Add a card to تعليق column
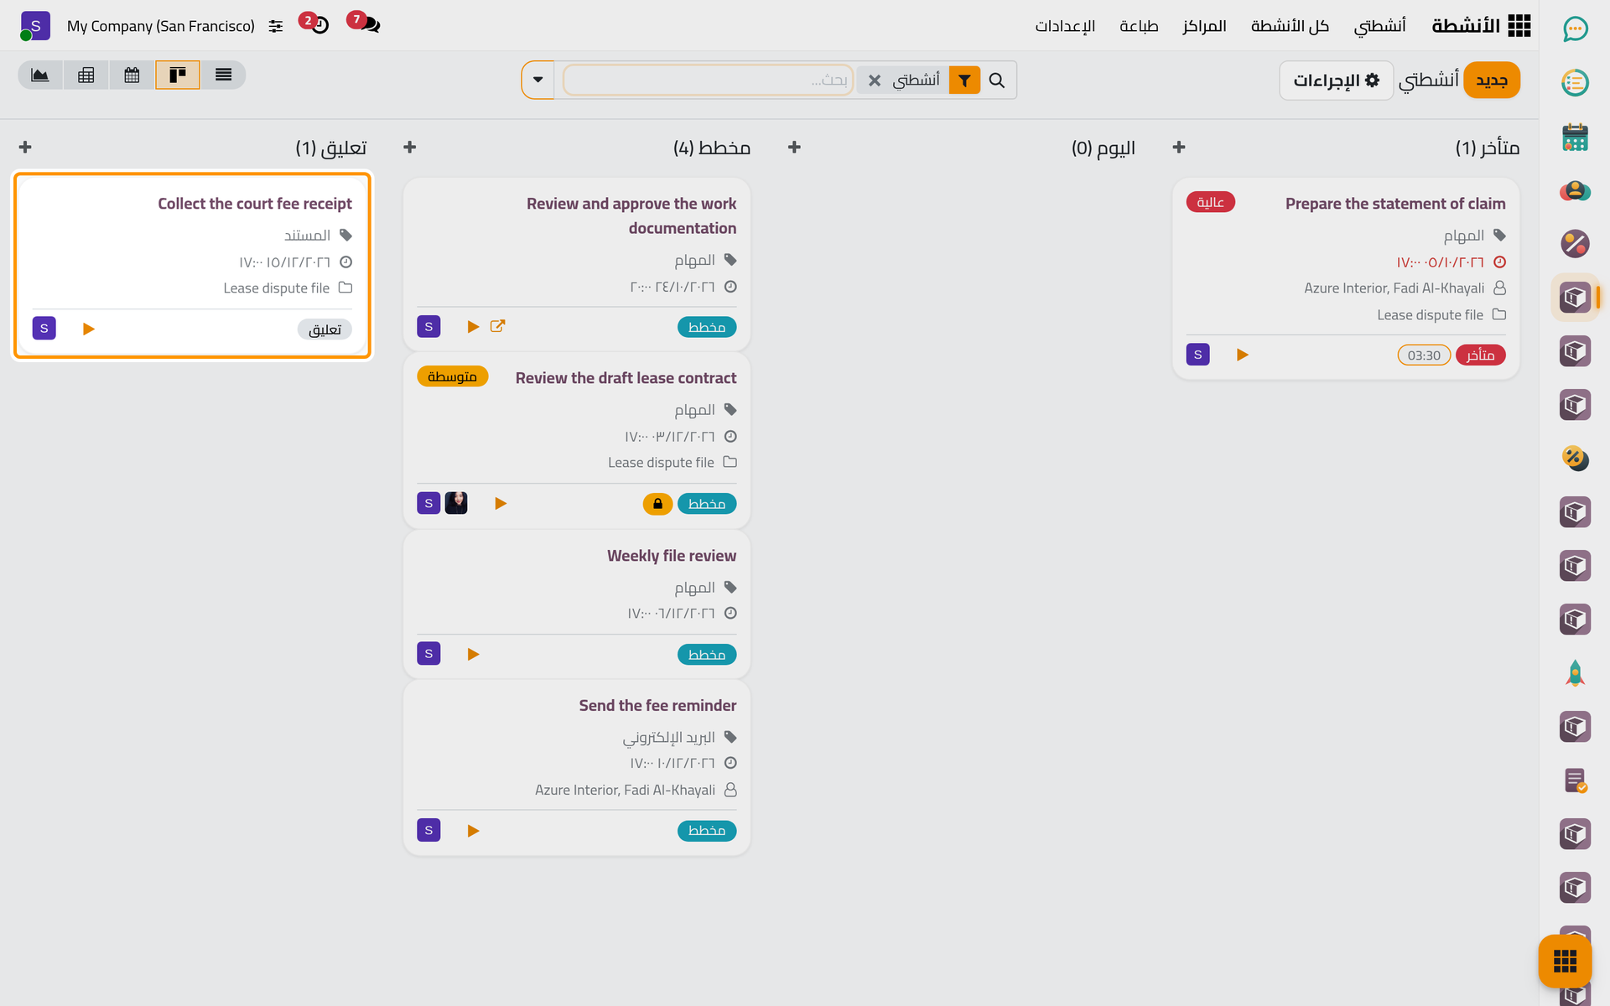This screenshot has width=1610, height=1006. [25, 148]
